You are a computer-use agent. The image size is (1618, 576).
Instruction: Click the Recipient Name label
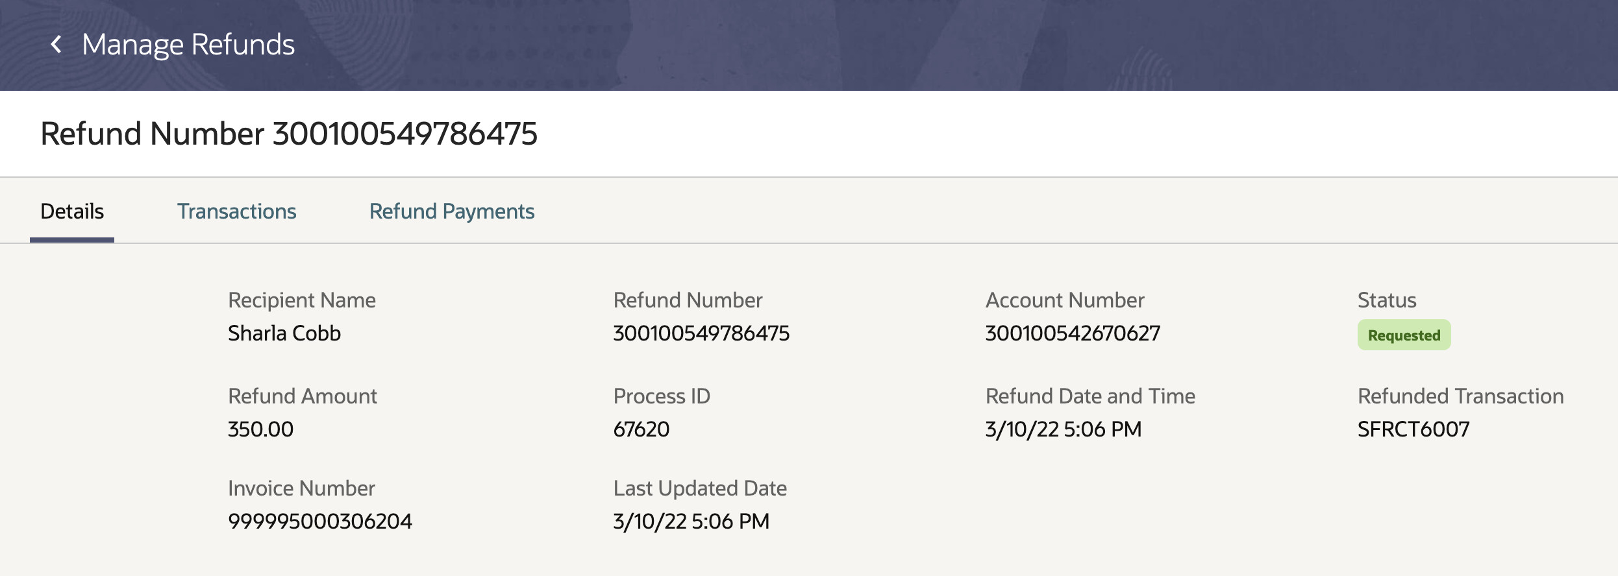301,300
